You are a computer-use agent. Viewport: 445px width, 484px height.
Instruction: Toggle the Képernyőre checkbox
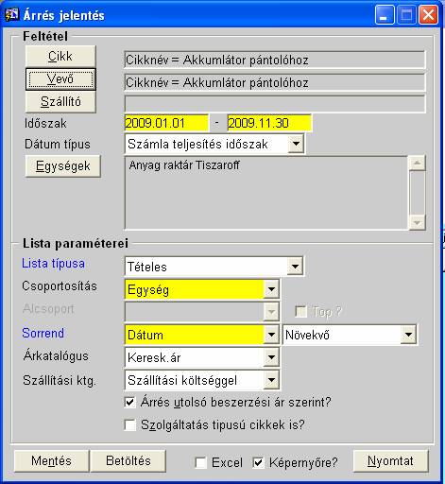pos(259,462)
